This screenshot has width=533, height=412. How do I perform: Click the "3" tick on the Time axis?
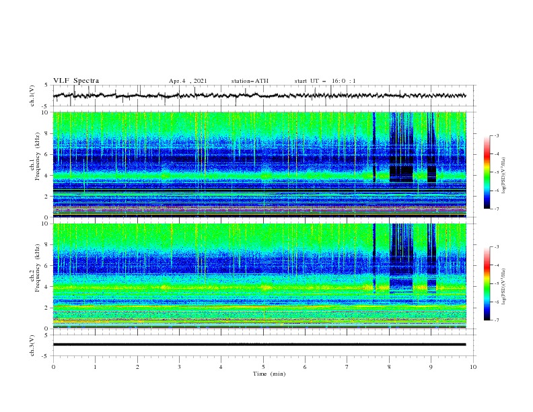(179, 367)
